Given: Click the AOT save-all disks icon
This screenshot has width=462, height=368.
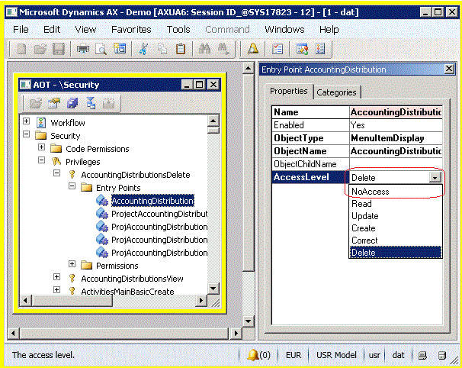Looking at the screenshot, I should (x=72, y=104).
